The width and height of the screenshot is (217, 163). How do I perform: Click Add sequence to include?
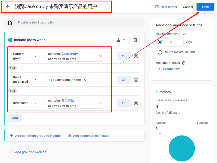89,136
